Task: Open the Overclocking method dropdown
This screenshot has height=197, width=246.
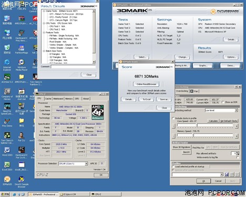Action: tap(237, 110)
